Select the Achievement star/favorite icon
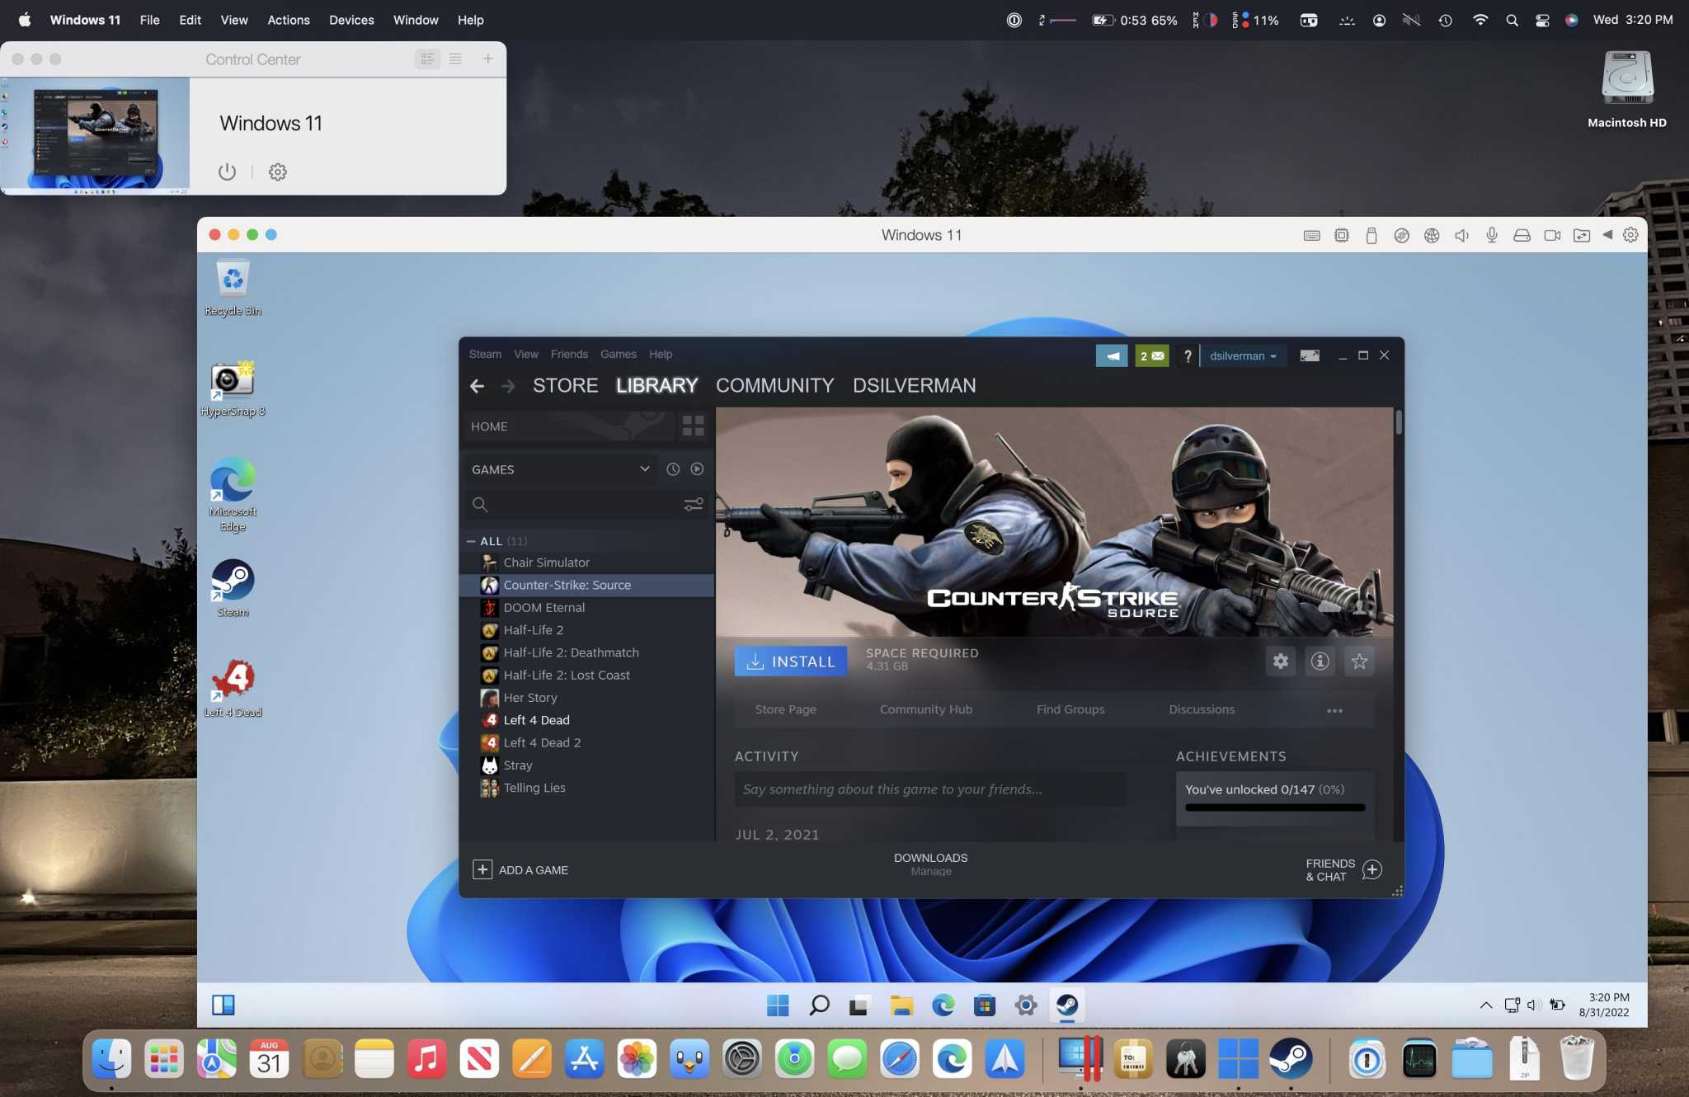Viewport: 1689px width, 1097px height. (1359, 661)
